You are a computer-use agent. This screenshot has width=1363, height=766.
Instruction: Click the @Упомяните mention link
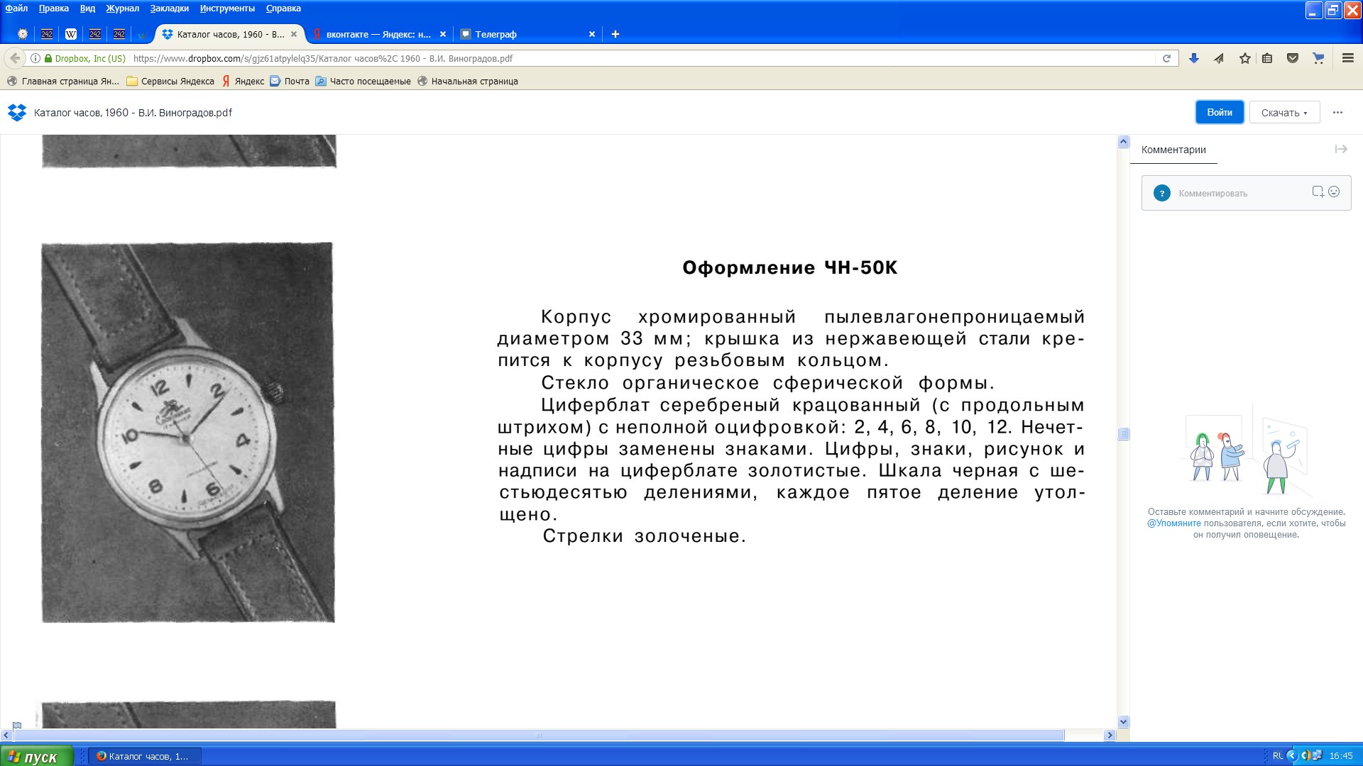(1173, 523)
